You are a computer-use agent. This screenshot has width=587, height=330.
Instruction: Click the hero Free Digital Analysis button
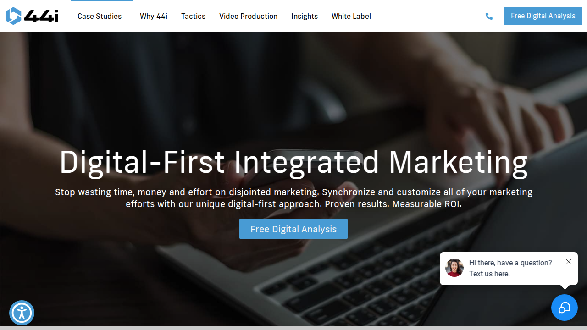(293, 229)
